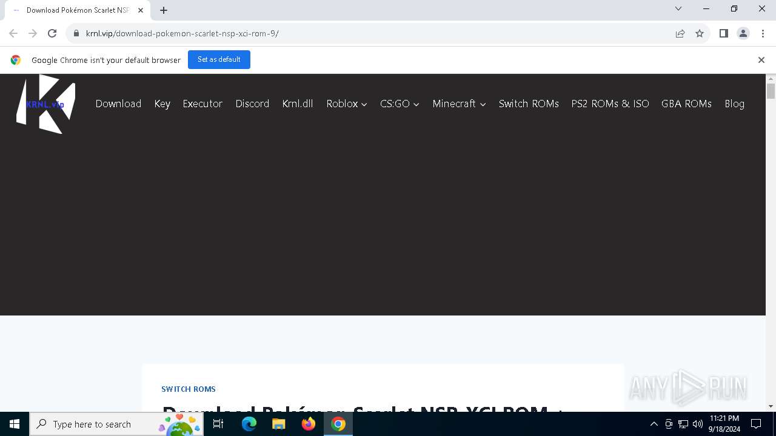The height and width of the screenshot is (436, 776).
Task: Reload the page with refresh icon
Action: coord(52,33)
